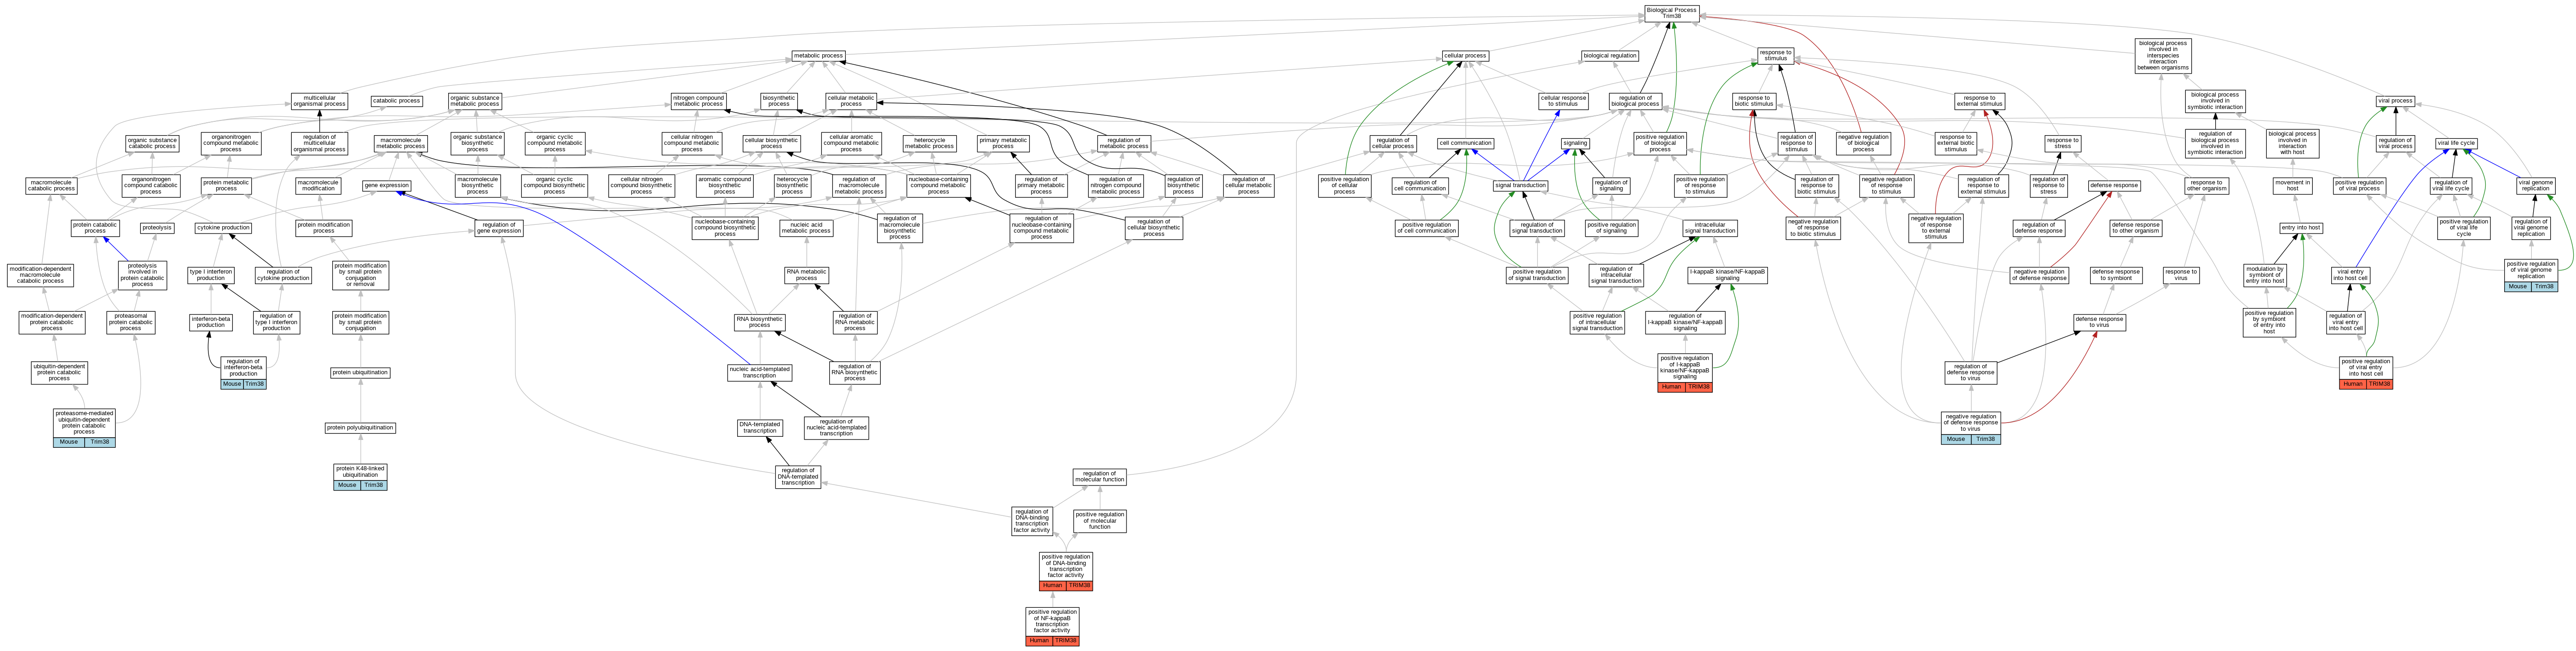Click the 'entry into host' node
Image resolution: width=2576 pixels, height=651 pixels.
(2301, 228)
